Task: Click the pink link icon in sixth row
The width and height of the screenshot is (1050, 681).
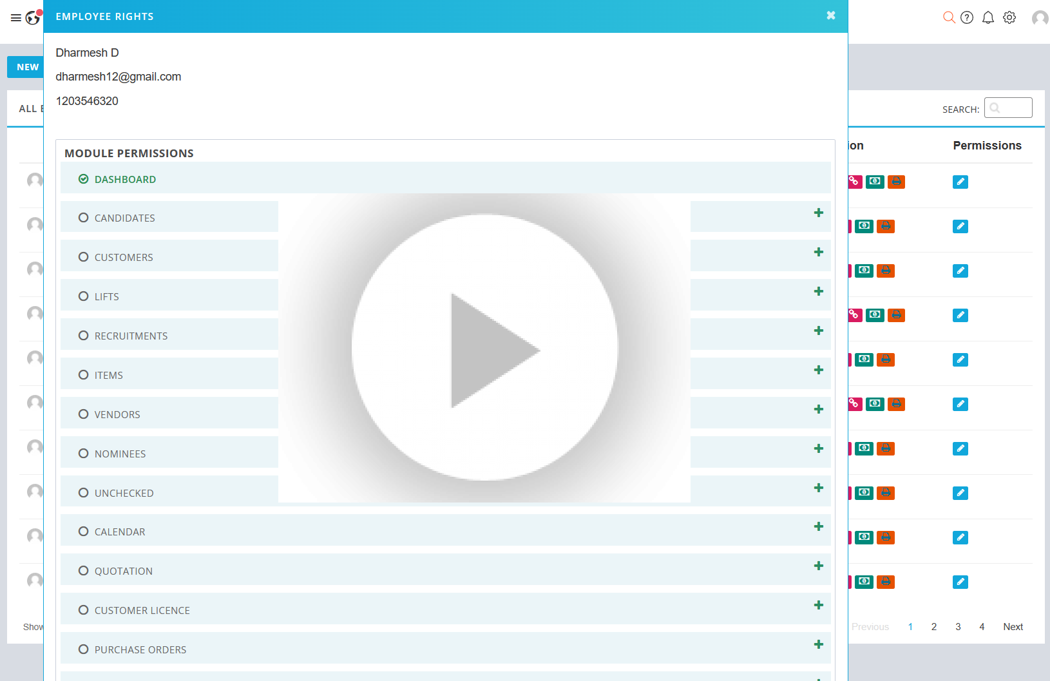Action: click(x=855, y=404)
